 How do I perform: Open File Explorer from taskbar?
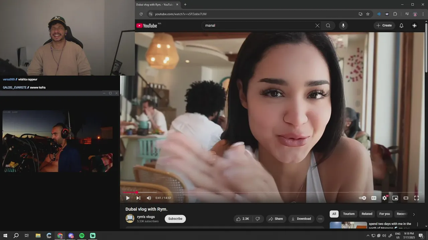tap(38, 236)
